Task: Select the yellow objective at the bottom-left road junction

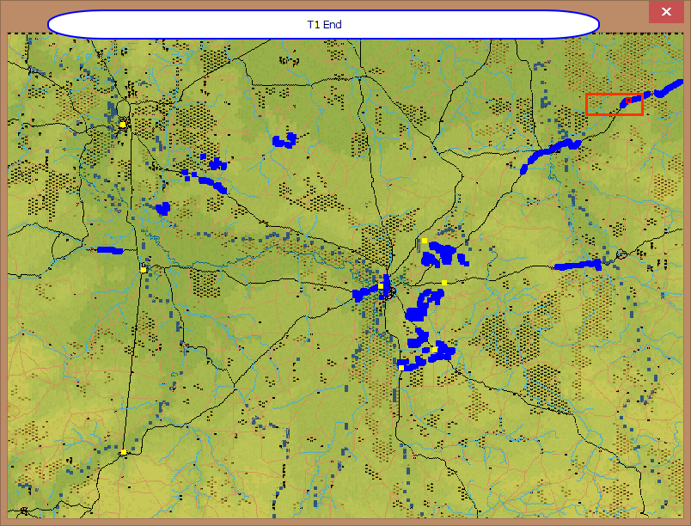Action: point(124,452)
